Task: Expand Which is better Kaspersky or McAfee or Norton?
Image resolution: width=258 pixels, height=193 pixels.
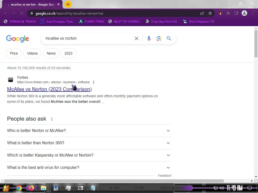Action: [89, 155]
